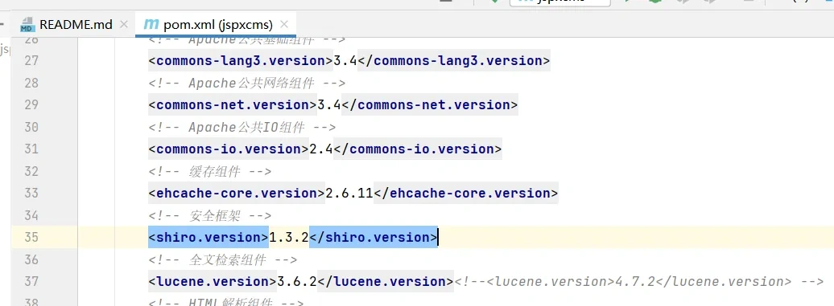Screen dimensions: 834x306
Task: Close the pom.xml (jspxcms) tab
Action: tap(284, 24)
